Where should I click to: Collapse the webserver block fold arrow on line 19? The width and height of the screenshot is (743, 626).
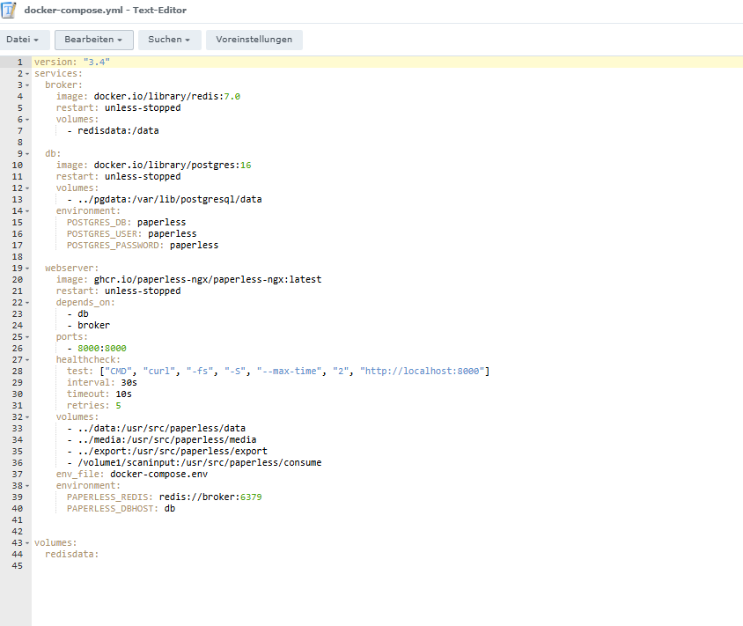[x=27, y=269]
